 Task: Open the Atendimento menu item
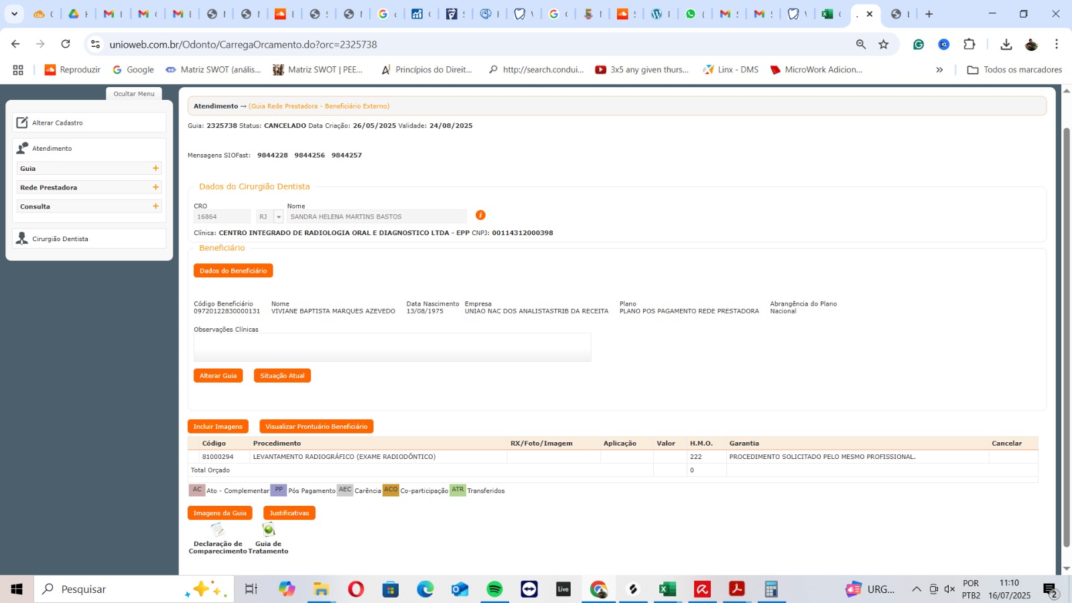[52, 148]
